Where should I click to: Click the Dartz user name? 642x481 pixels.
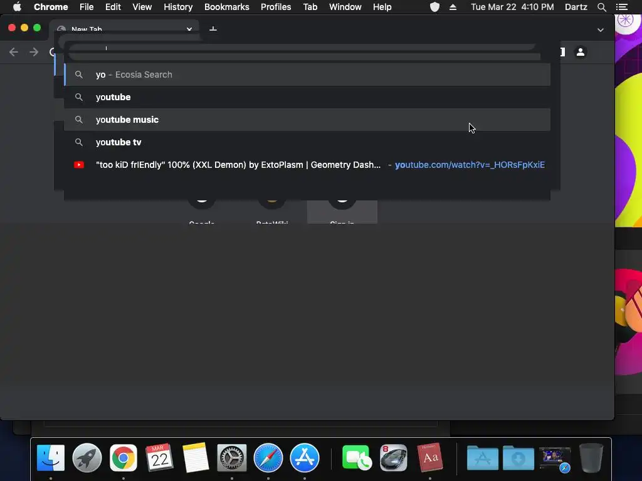click(x=576, y=7)
